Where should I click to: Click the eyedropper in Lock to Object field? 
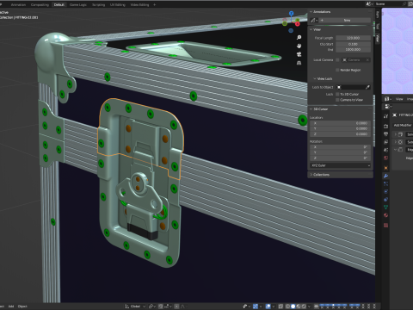367,87
